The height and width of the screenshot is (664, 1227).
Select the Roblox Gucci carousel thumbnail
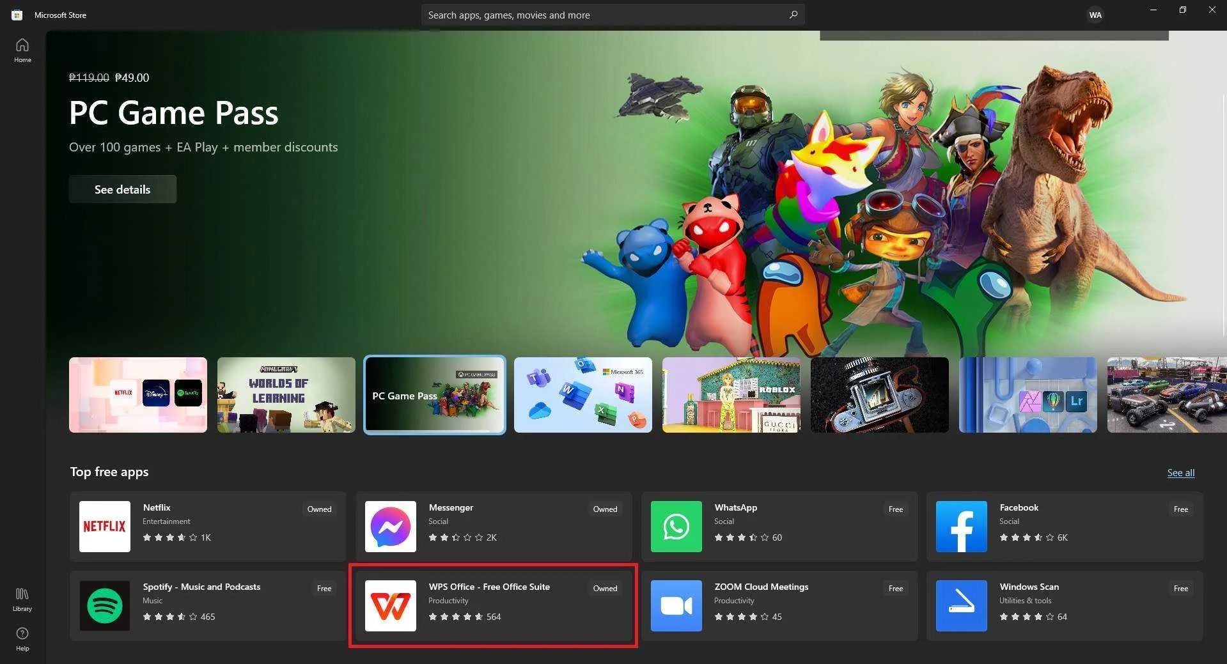[x=731, y=395]
